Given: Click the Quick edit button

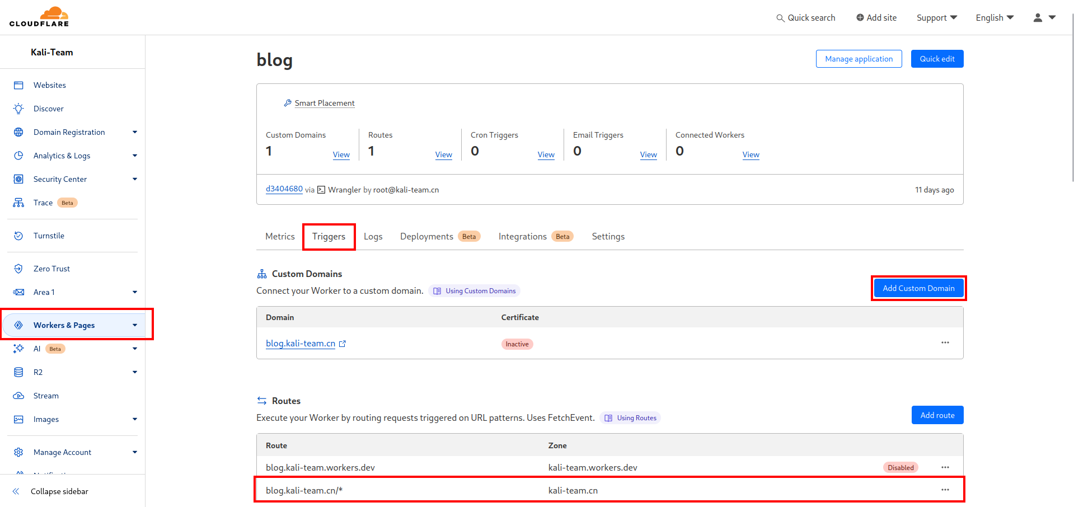Looking at the screenshot, I should click(937, 59).
